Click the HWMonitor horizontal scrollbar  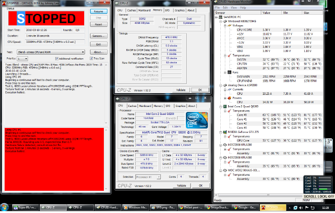pos(268,195)
